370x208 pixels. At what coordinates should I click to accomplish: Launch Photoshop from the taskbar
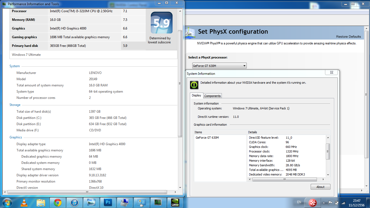[108, 203]
